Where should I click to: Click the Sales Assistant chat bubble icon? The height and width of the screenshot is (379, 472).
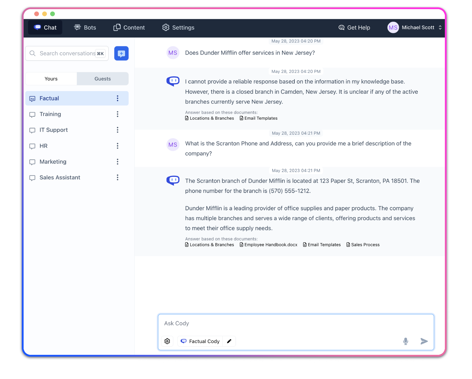click(32, 178)
